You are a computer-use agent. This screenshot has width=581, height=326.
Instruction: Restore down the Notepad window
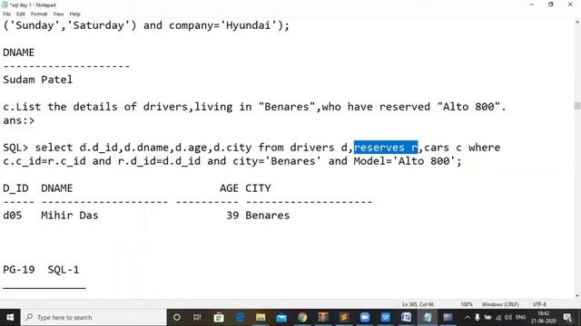coord(551,5)
